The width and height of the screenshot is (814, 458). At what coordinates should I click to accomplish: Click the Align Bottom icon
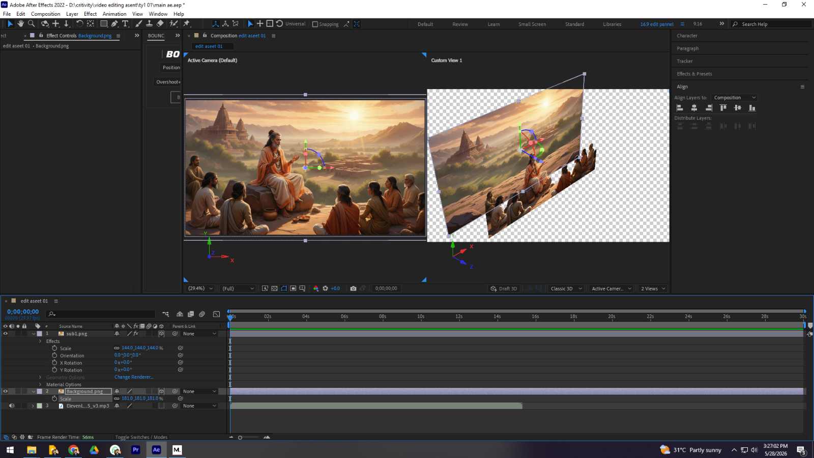point(752,108)
